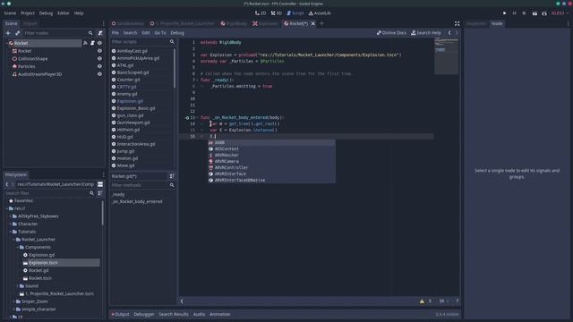Image resolution: width=573 pixels, height=322 pixels.
Task: Collapse the Tutorials folder
Action: click(x=10, y=232)
